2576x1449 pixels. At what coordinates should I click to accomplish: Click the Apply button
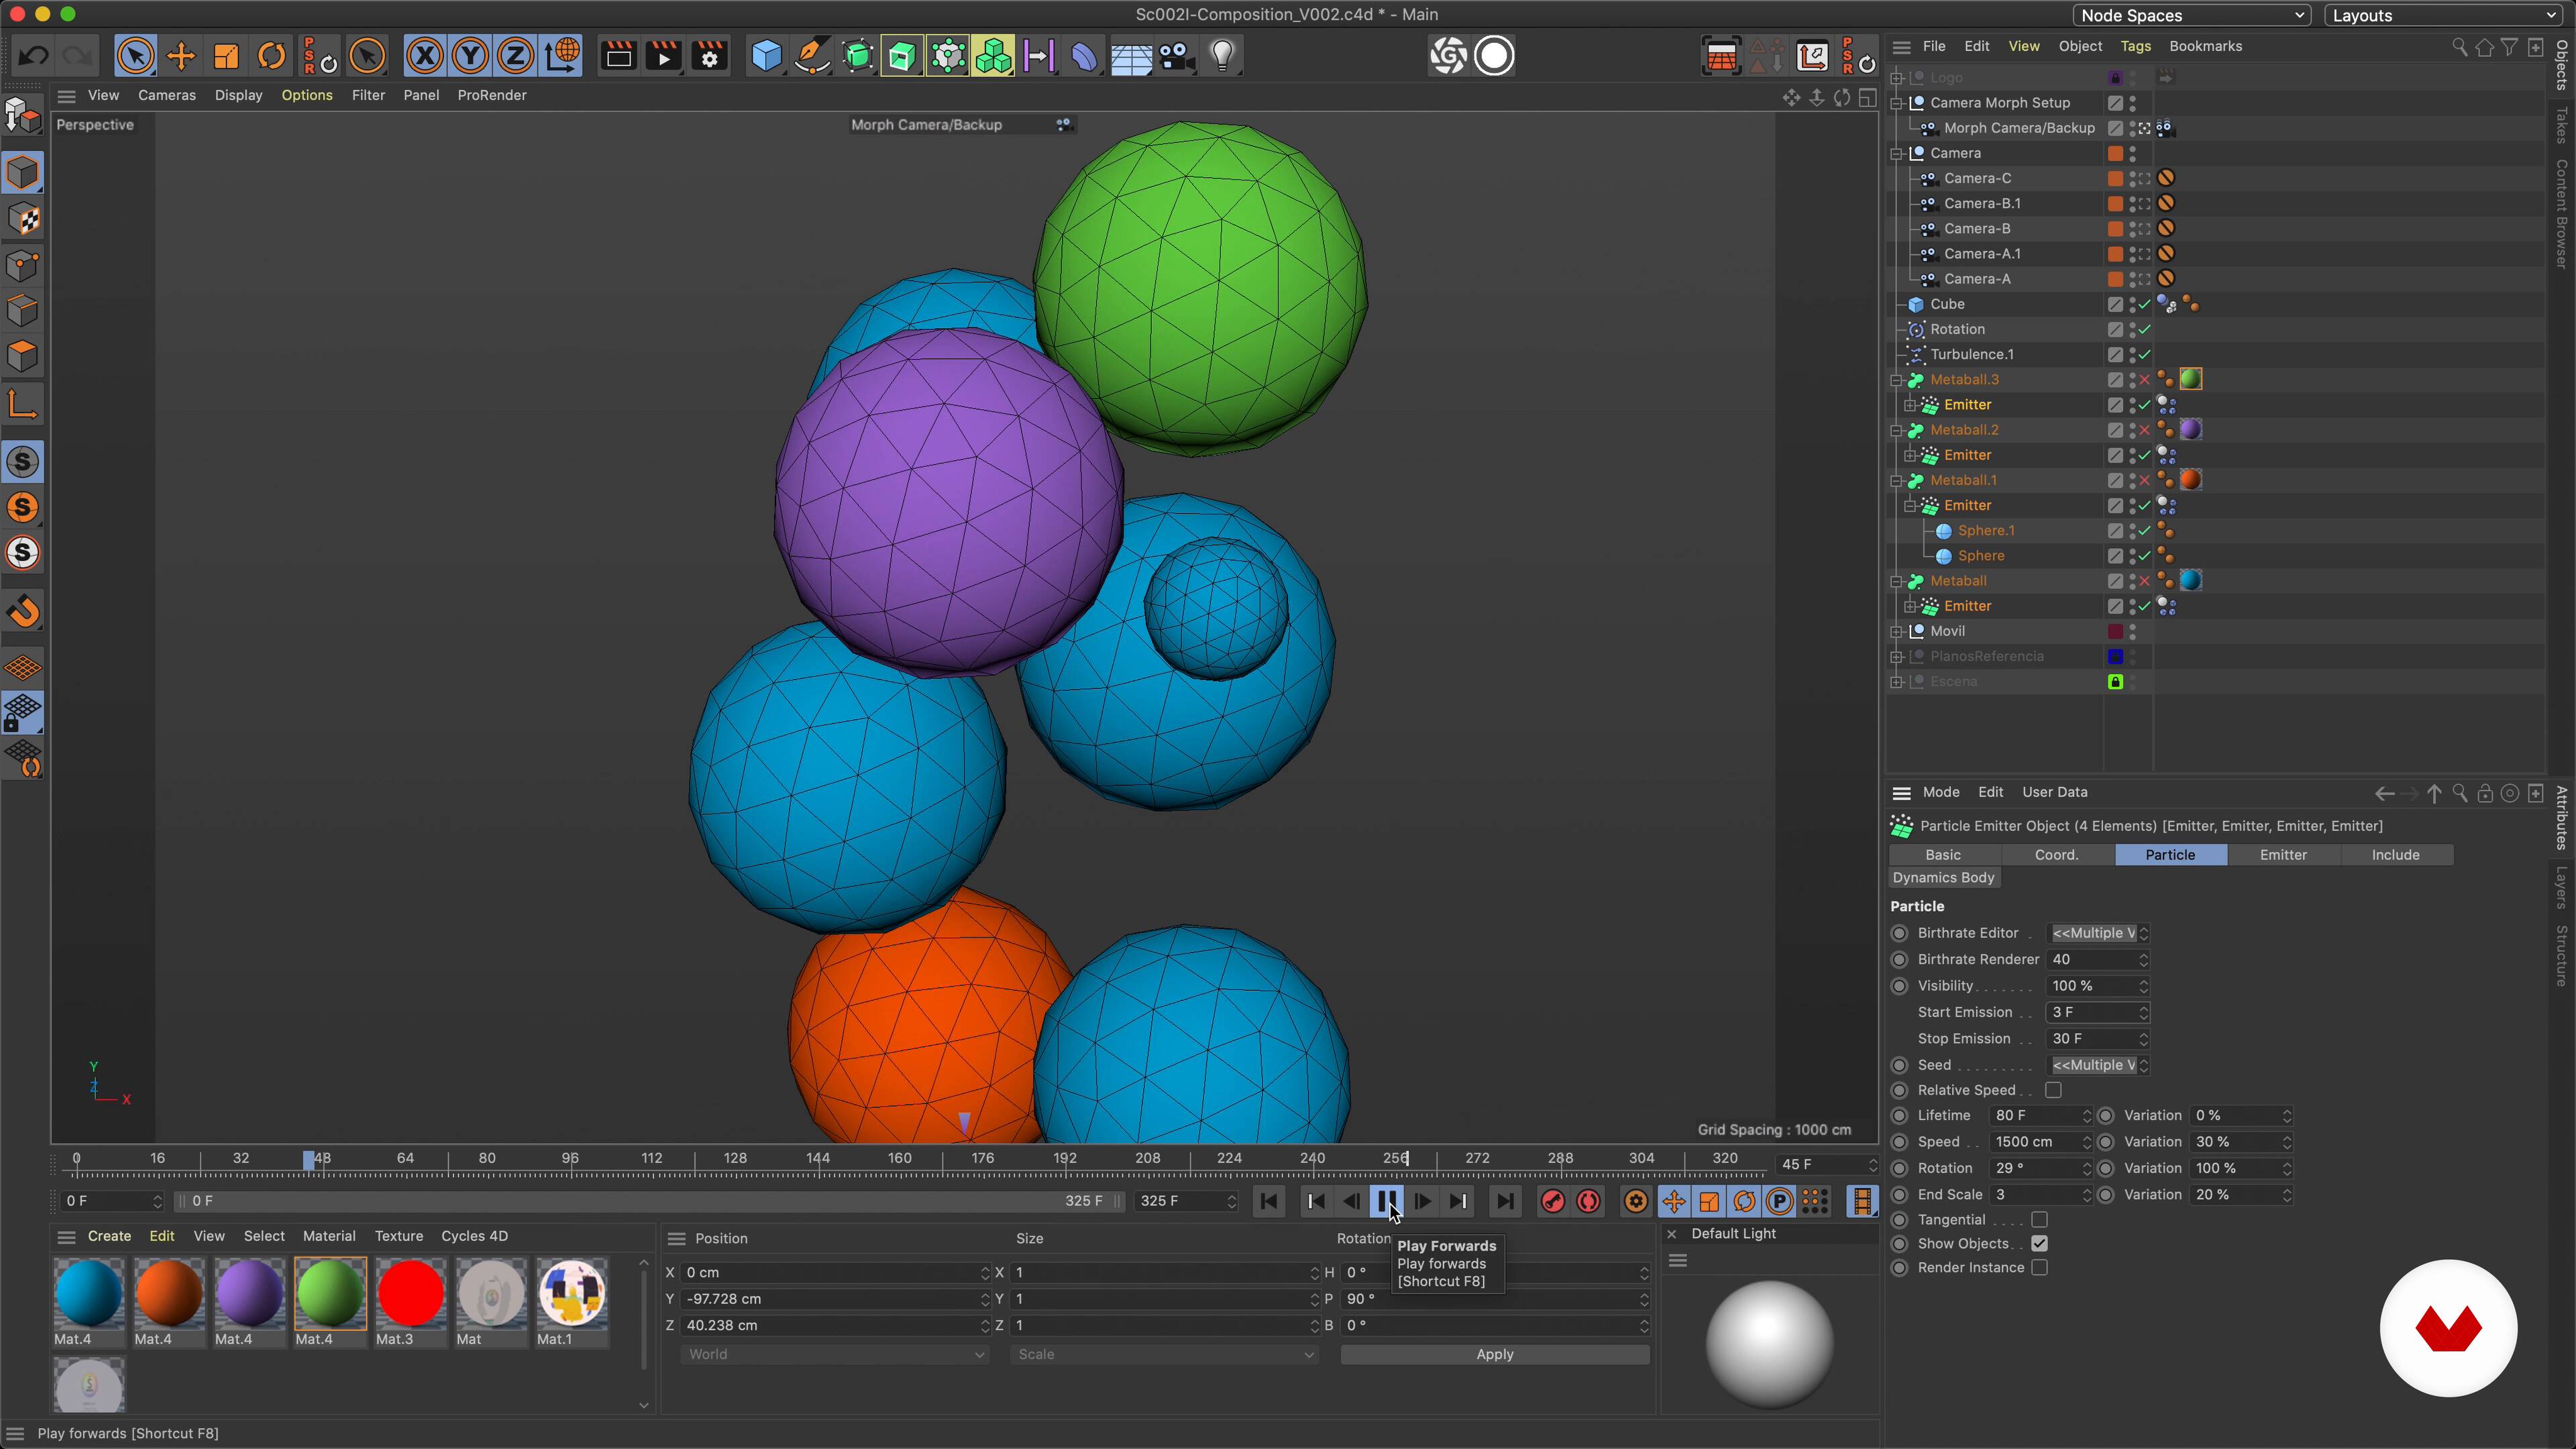click(1495, 1355)
